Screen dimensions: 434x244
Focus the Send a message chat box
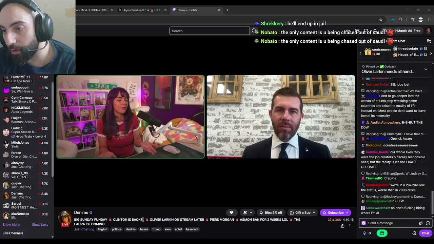[x=390, y=223]
